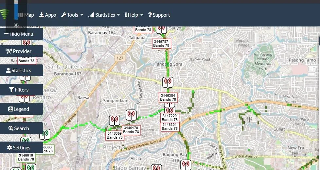Screen dimensions: 320x170
Task: Click Himlayang Pilipino Memorial Park label
Action: 263,61
